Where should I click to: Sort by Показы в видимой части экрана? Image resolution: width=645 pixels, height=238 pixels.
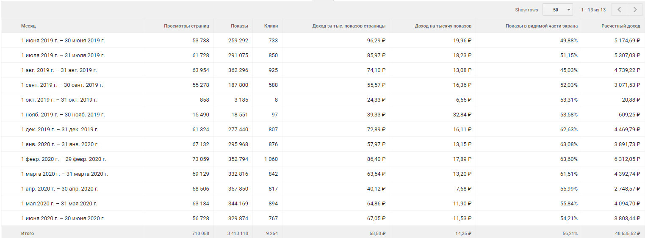(x=541, y=26)
